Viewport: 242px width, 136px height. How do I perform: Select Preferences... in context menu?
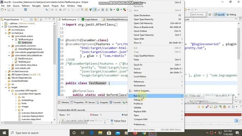[156, 124]
